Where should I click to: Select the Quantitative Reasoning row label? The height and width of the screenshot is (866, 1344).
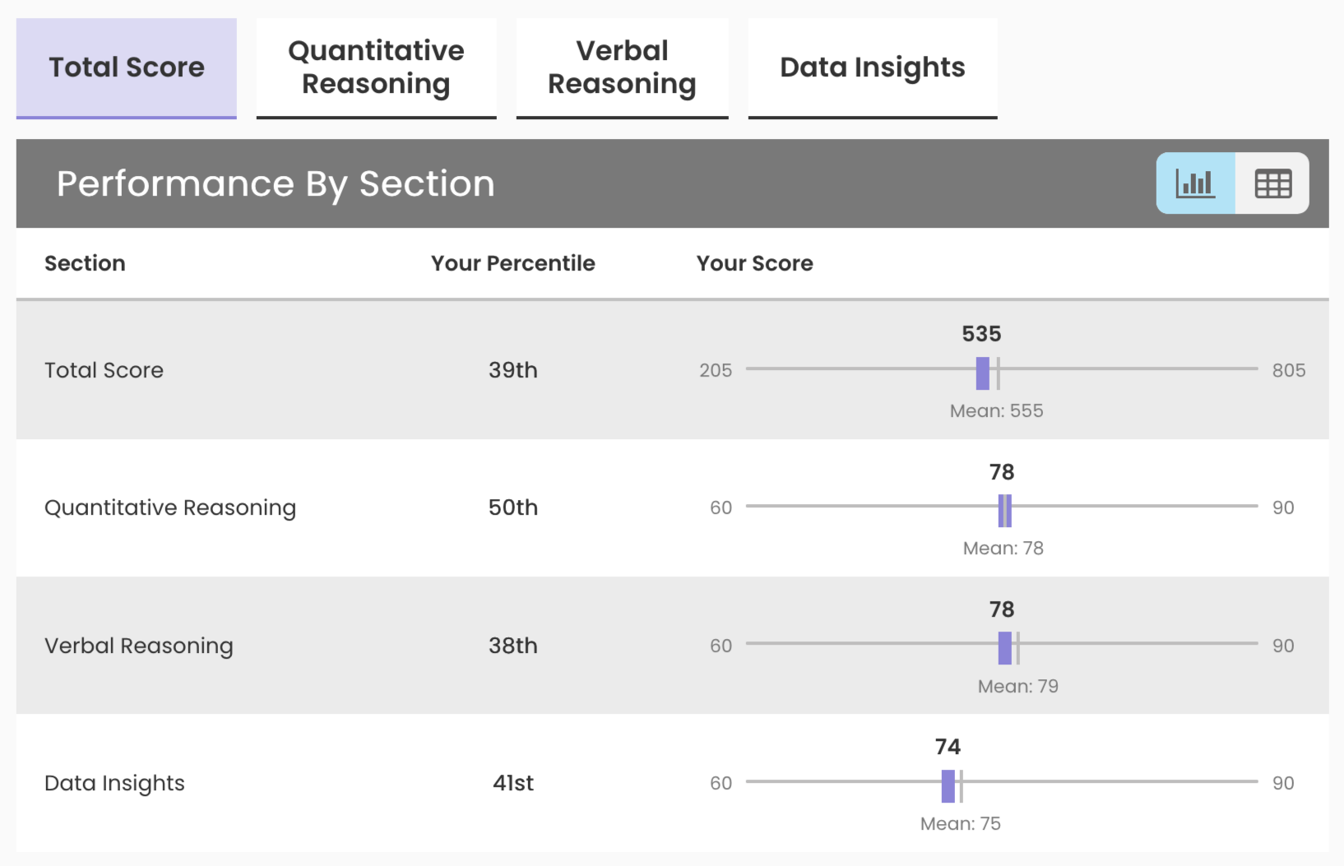pos(169,507)
